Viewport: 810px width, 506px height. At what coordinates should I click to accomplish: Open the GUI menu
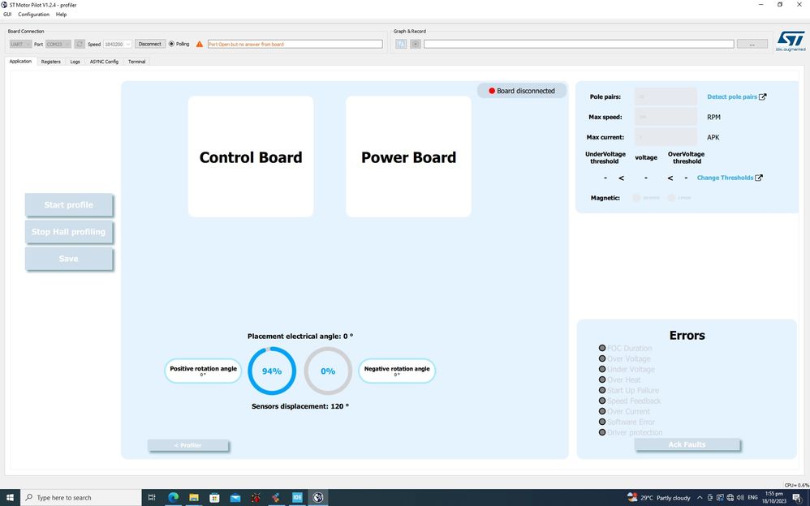[7, 15]
